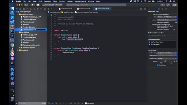The image size is (187, 105).
Task: Switch to the CommonView.swift editor tab
Action: pyautogui.click(x=102, y=9)
